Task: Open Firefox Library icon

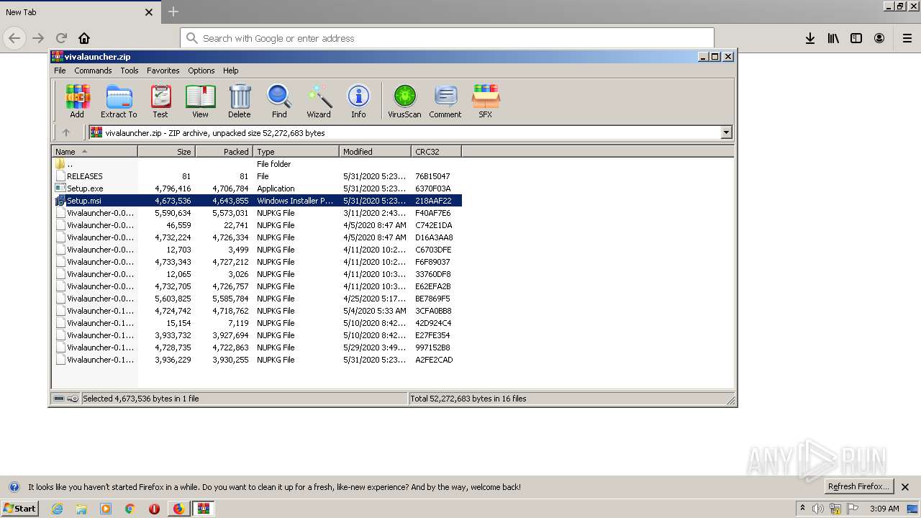Action: tap(833, 38)
